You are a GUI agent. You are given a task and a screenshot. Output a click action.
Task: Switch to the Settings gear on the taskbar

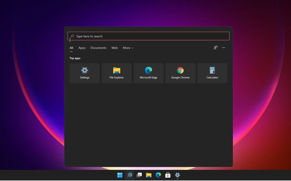(x=177, y=175)
